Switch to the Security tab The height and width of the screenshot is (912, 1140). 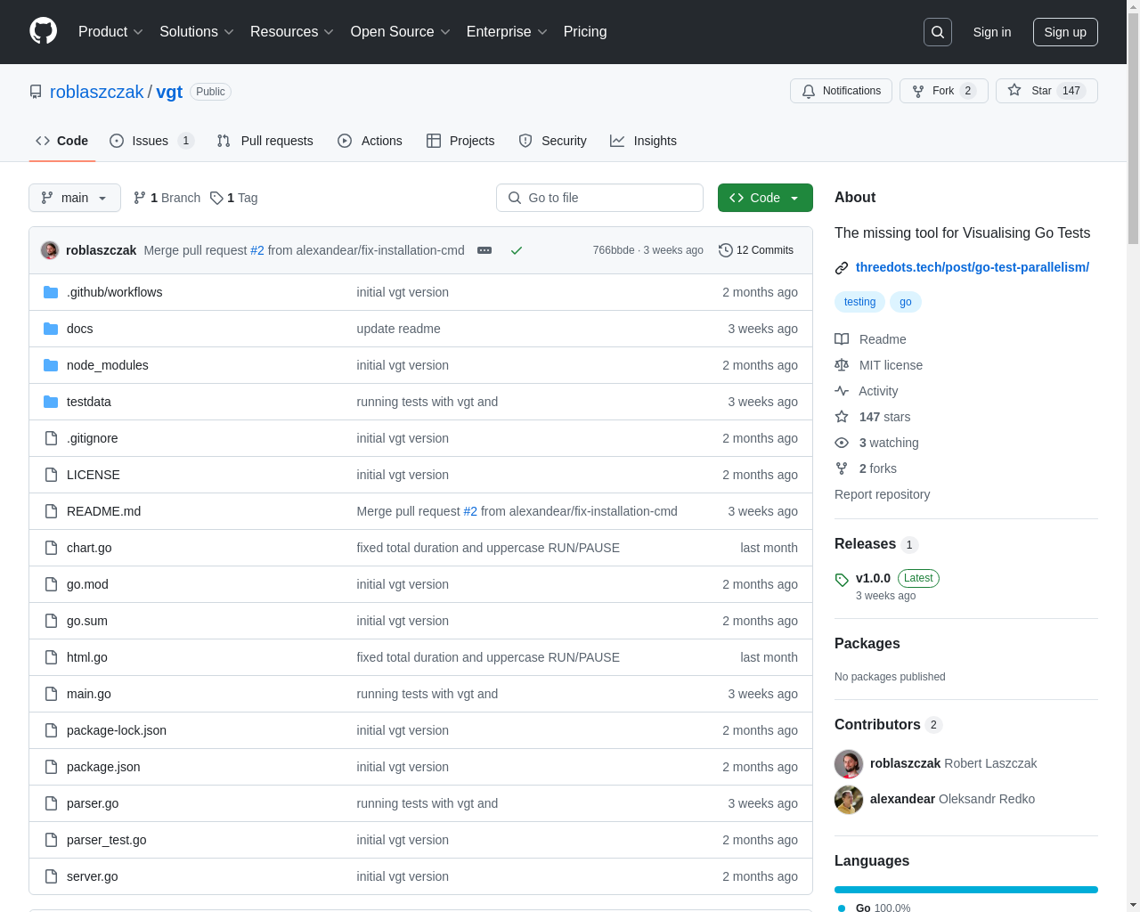point(552,141)
